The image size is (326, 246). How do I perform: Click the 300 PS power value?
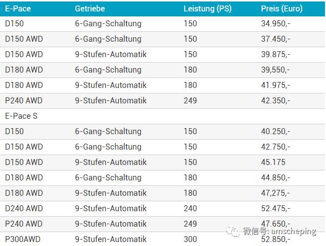tap(190, 239)
